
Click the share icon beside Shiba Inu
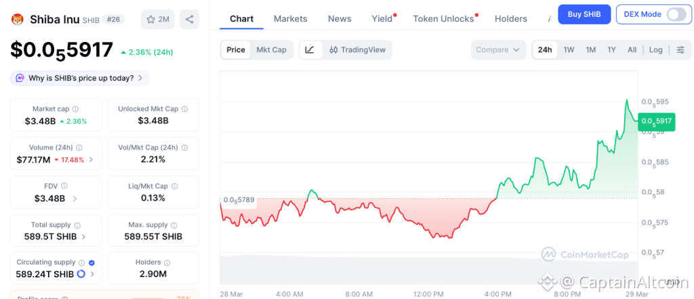pyautogui.click(x=190, y=20)
